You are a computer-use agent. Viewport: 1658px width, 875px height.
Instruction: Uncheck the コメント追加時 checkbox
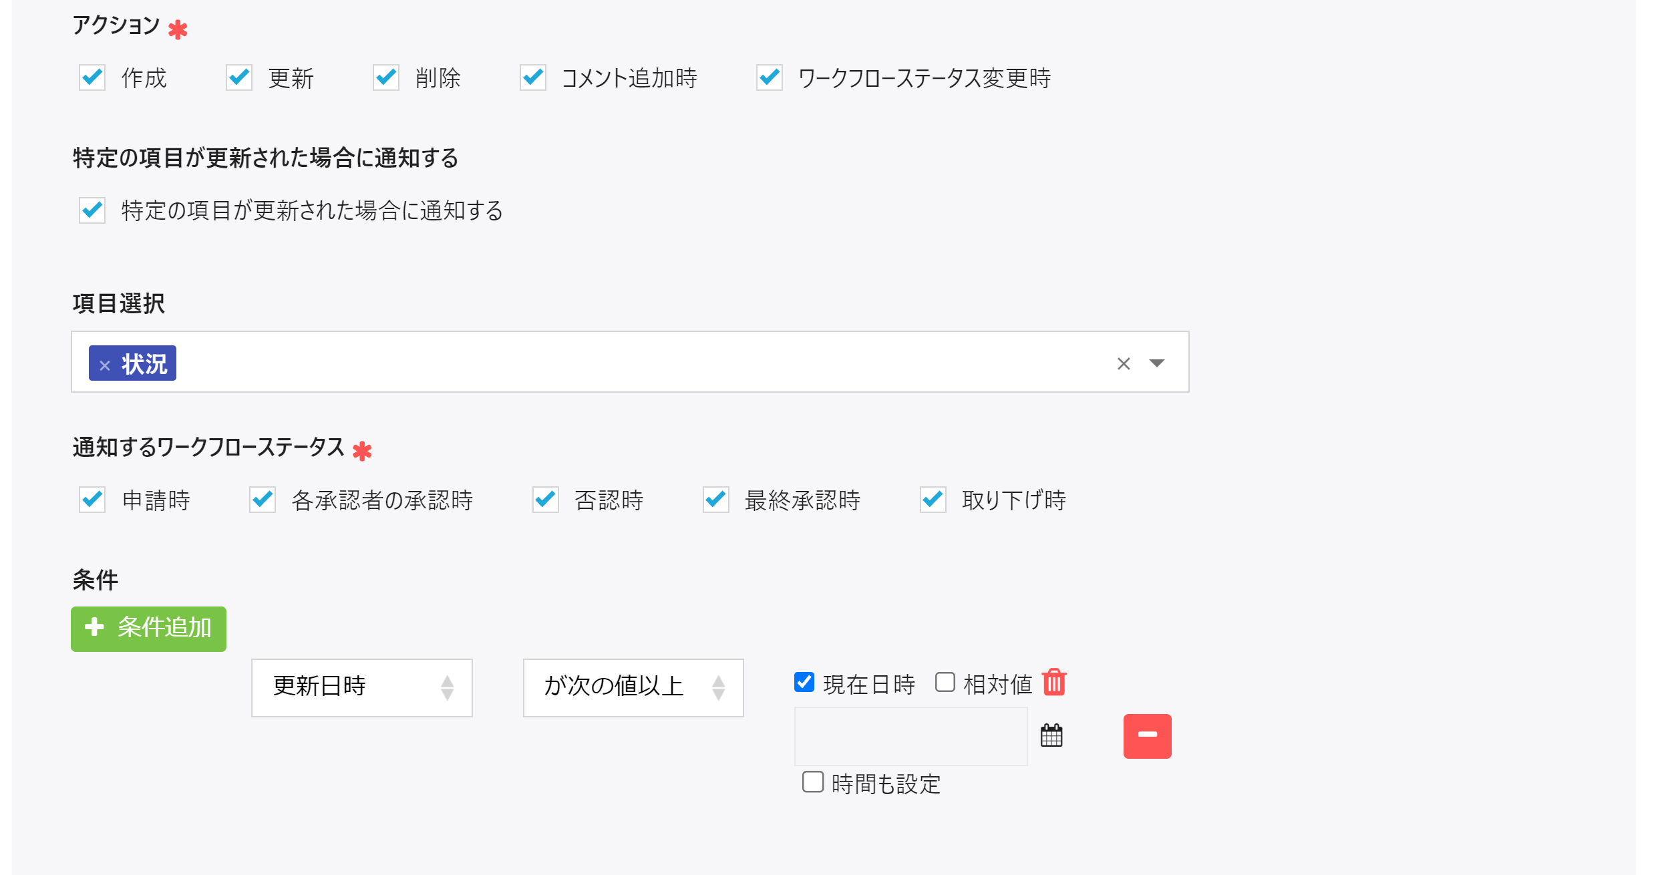pos(532,78)
